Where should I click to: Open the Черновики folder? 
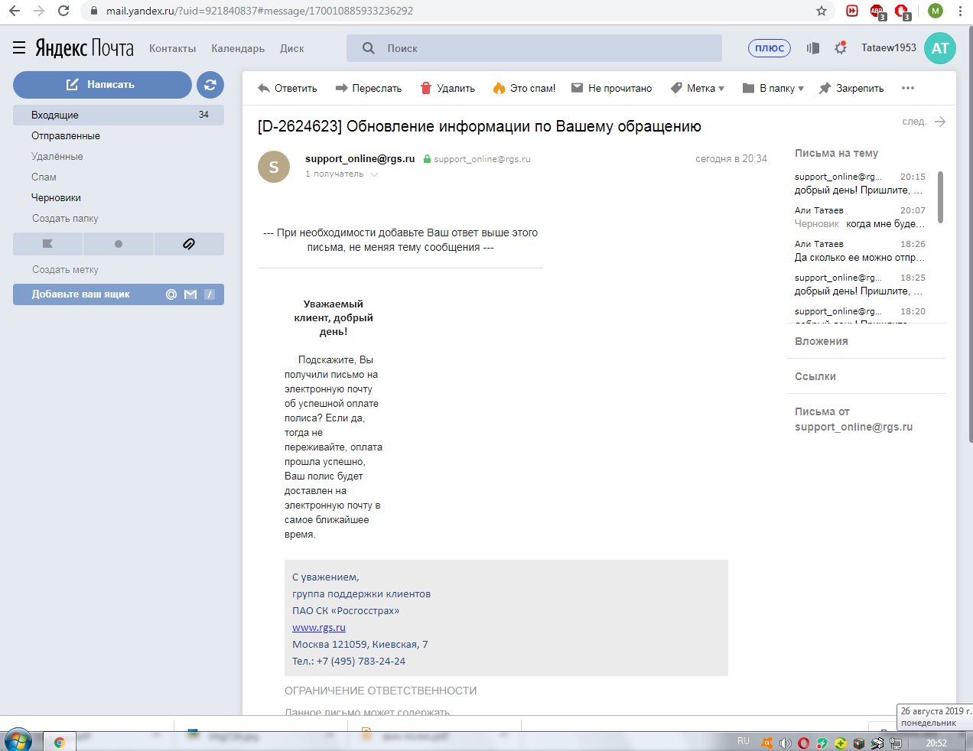(x=56, y=197)
